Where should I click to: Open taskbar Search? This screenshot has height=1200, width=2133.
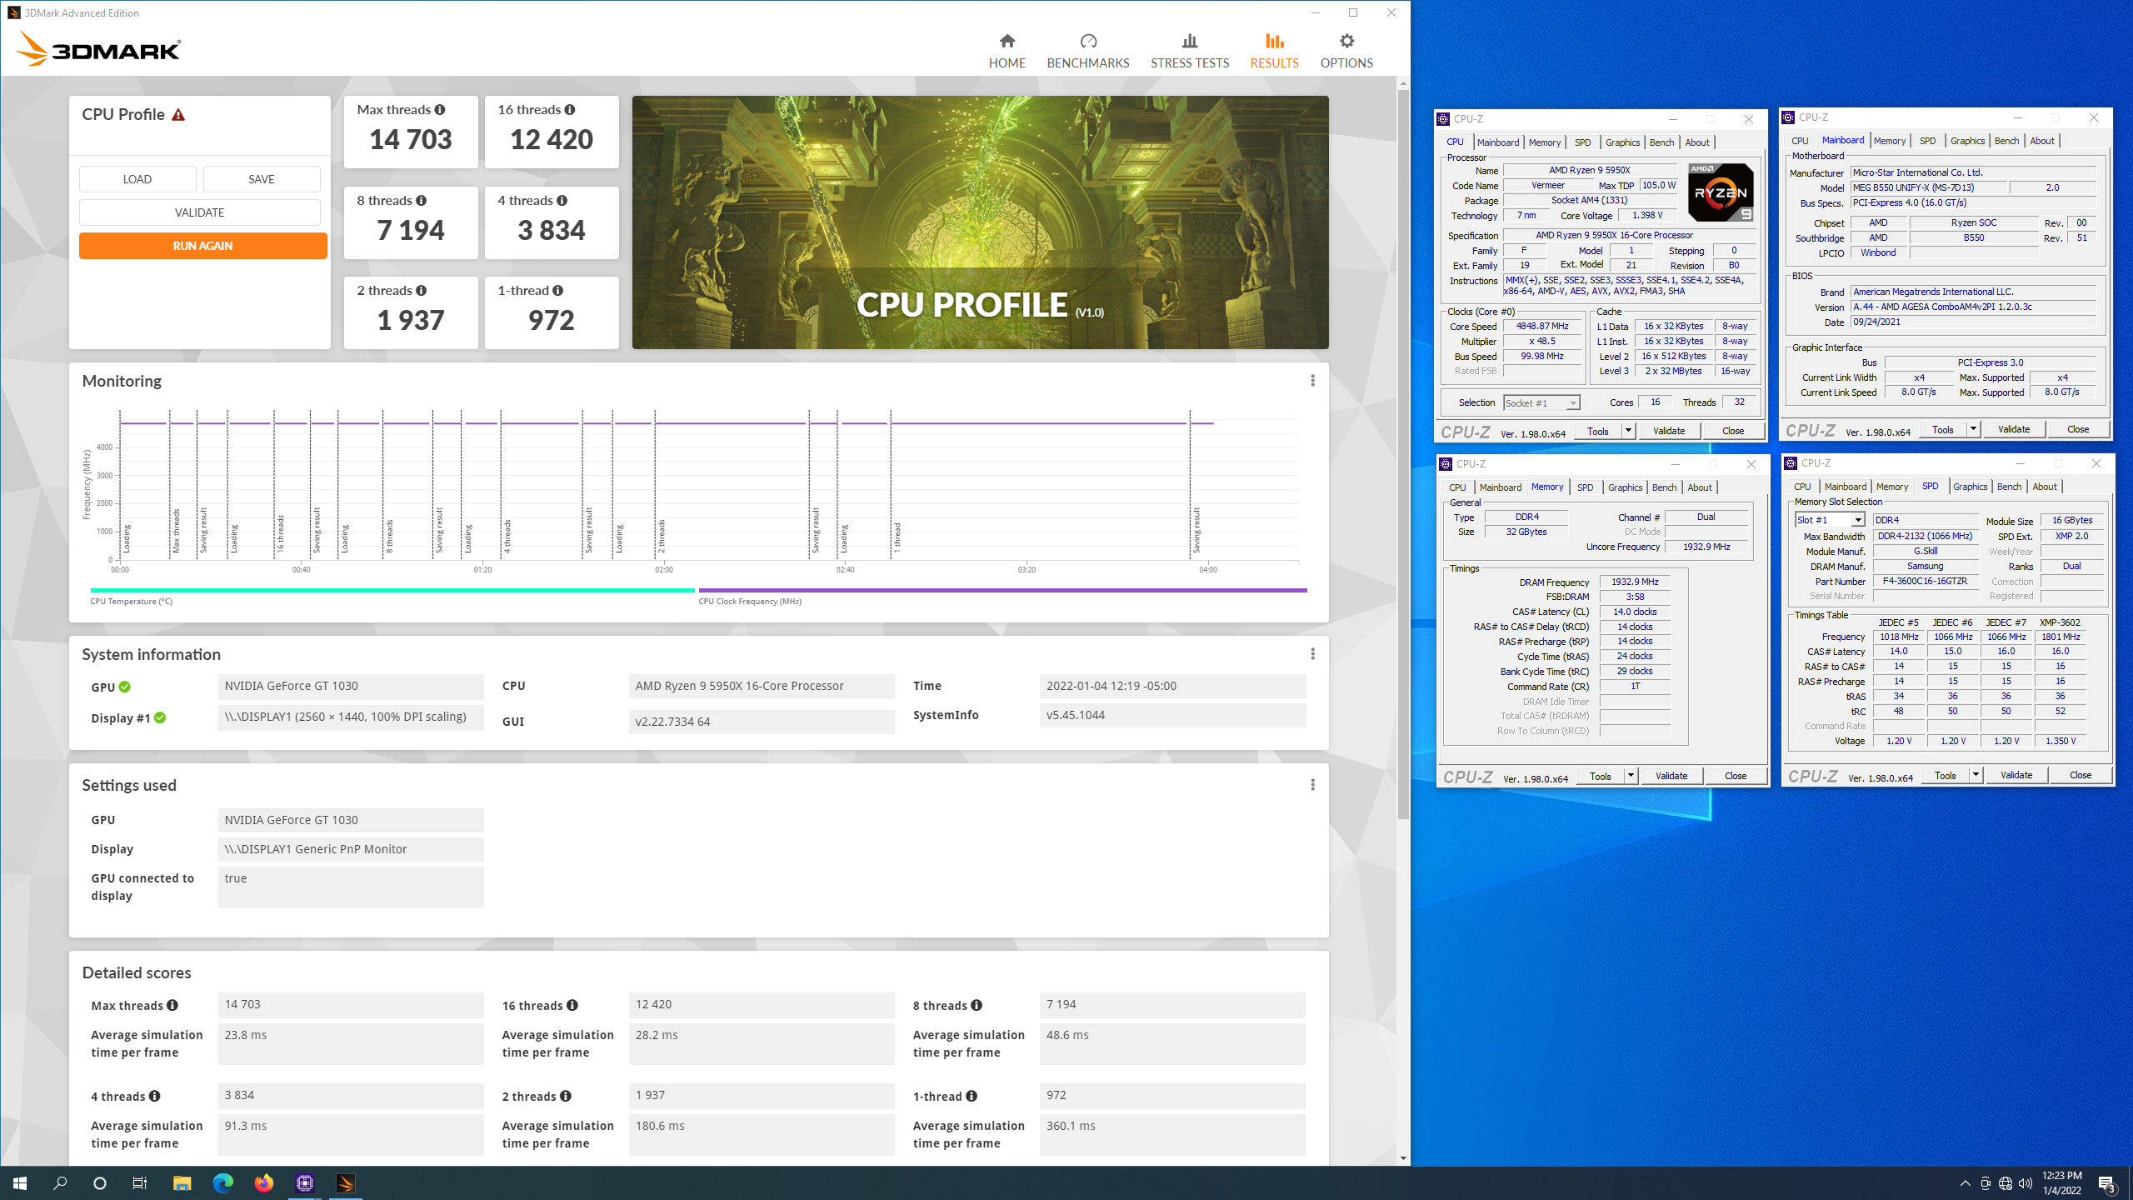[x=60, y=1183]
